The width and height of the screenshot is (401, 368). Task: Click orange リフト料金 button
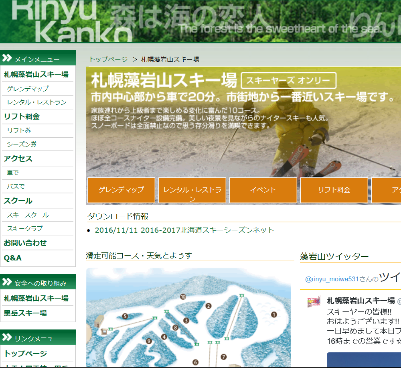[x=334, y=190]
